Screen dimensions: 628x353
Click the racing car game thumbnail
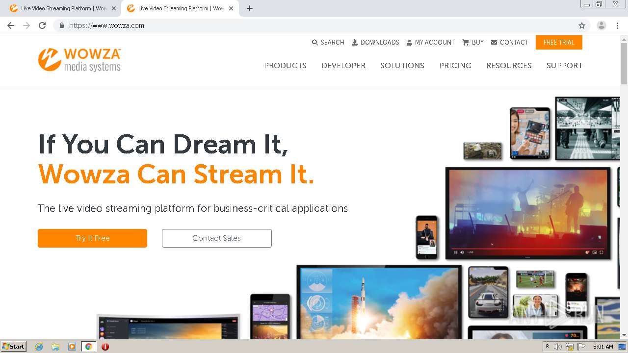[488, 293]
